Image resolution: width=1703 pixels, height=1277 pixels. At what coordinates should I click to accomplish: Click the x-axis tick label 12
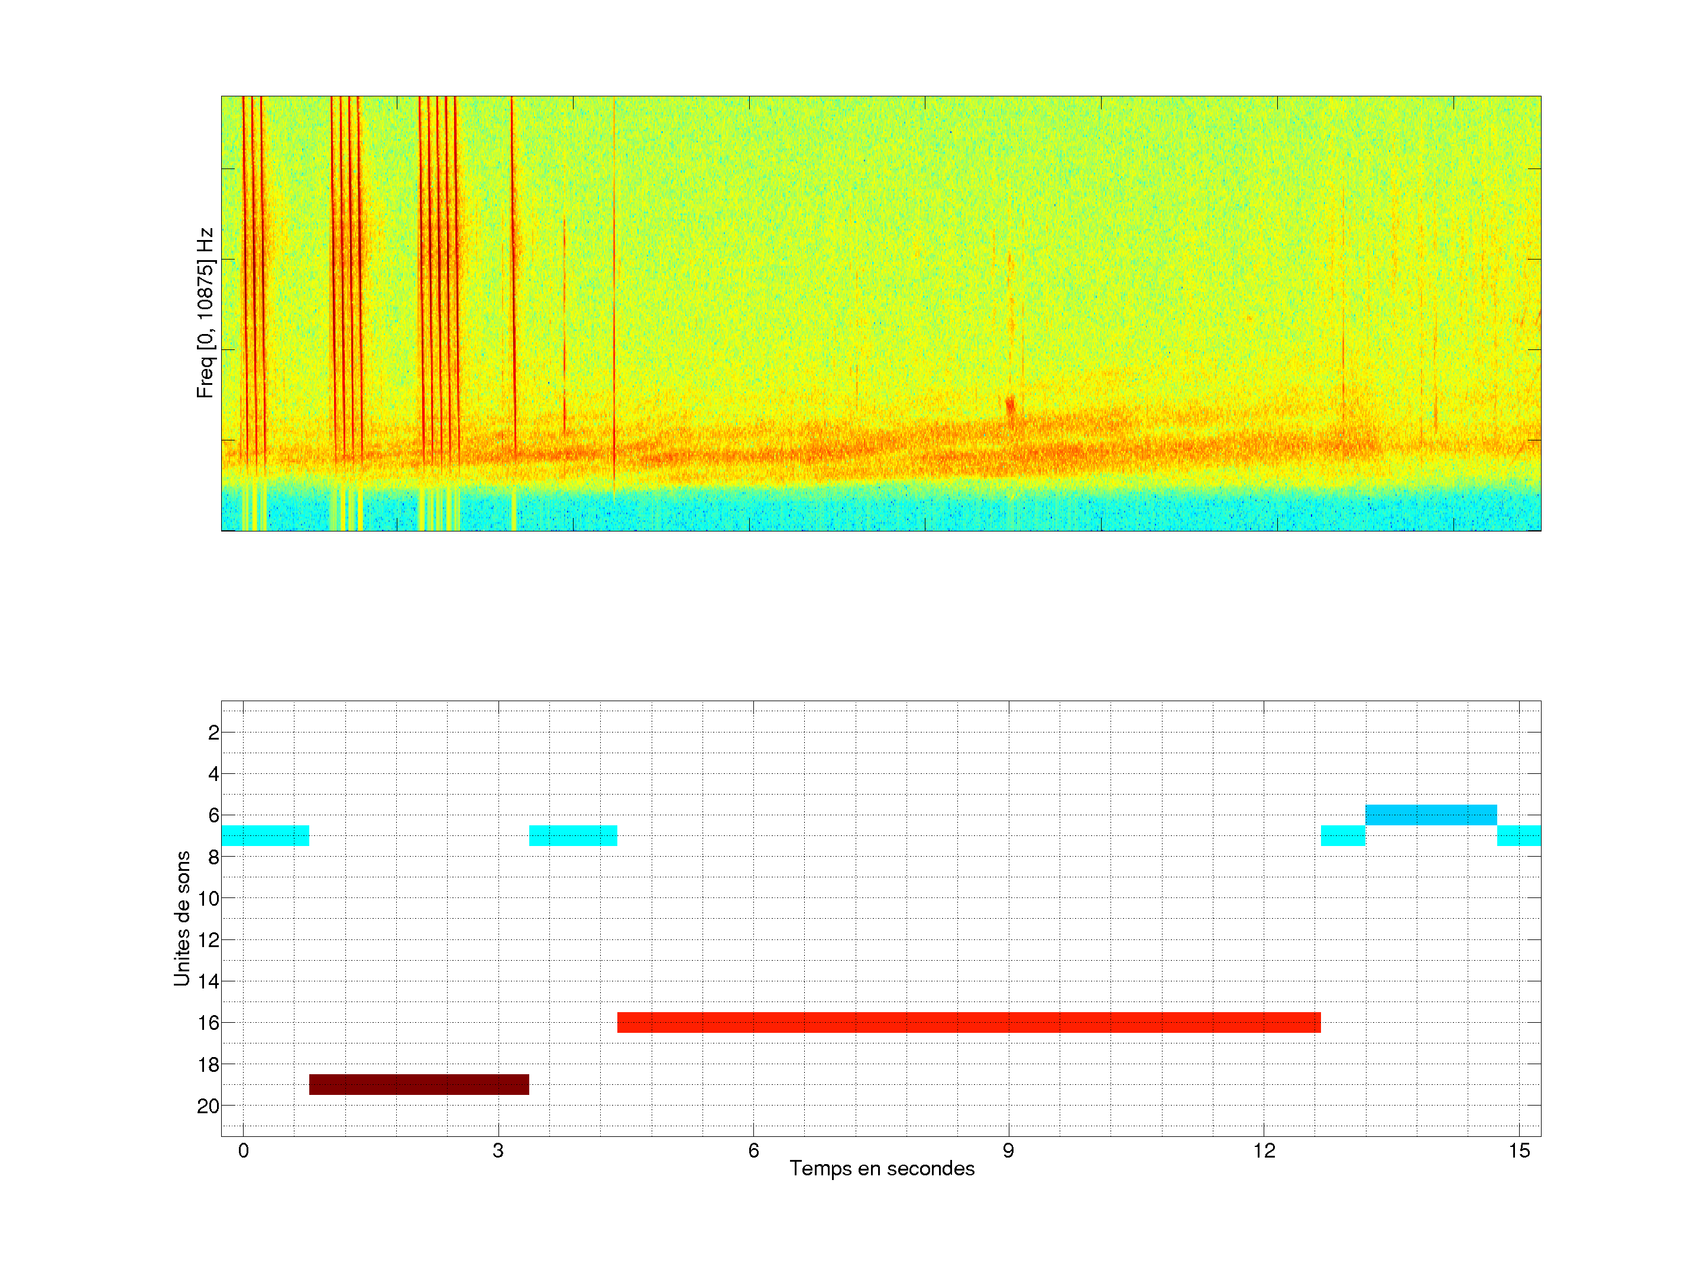tap(1264, 1150)
